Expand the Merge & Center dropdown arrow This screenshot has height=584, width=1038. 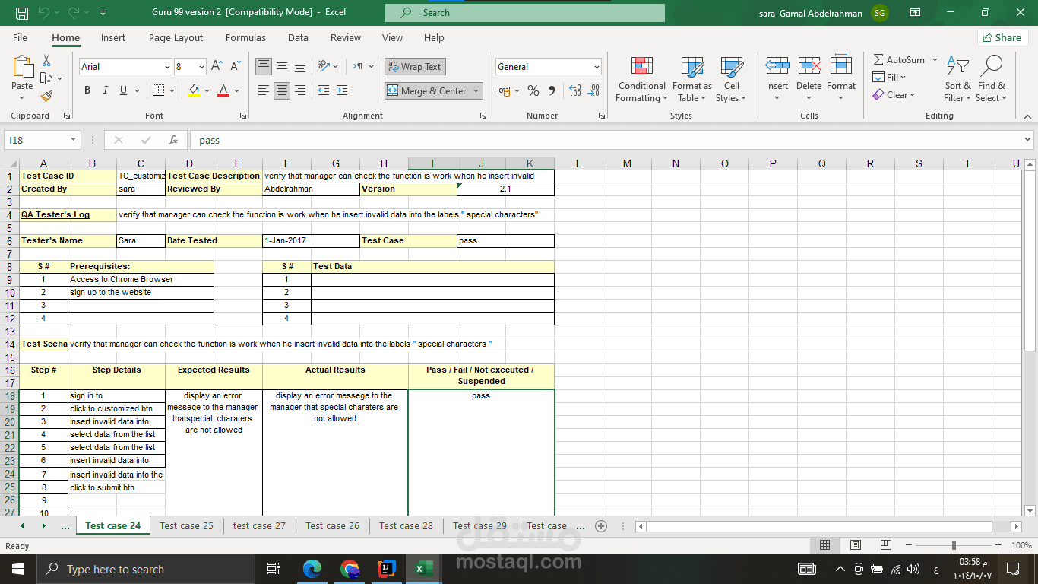pos(476,91)
